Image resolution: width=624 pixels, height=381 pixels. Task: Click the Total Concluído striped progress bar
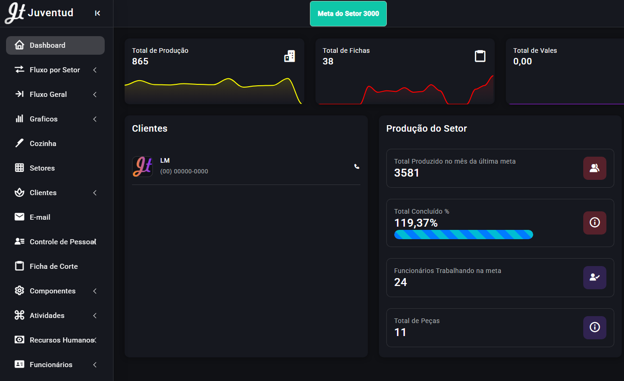click(x=463, y=235)
